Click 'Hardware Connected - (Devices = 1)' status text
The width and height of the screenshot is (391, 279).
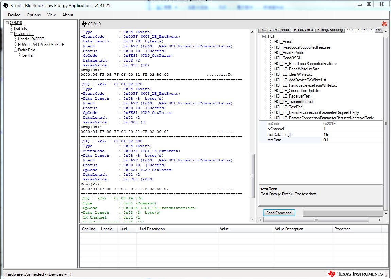38,274
